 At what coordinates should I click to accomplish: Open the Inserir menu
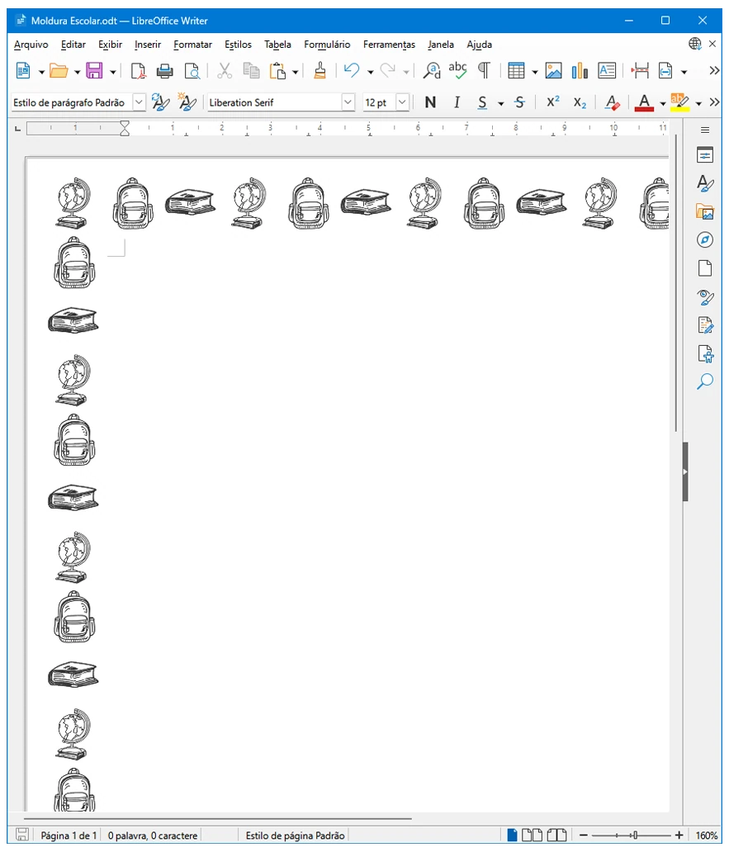click(x=148, y=45)
